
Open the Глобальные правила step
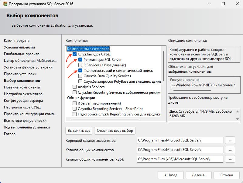(x=22, y=54)
